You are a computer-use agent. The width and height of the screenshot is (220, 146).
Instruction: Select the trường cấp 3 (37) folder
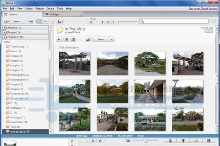tap(25, 132)
